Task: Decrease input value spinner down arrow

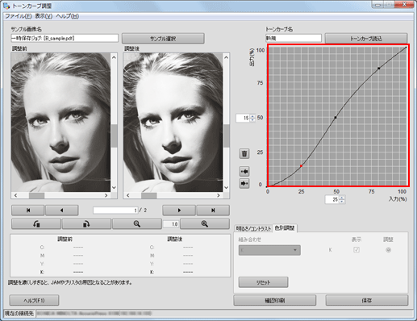Action: 342,202
